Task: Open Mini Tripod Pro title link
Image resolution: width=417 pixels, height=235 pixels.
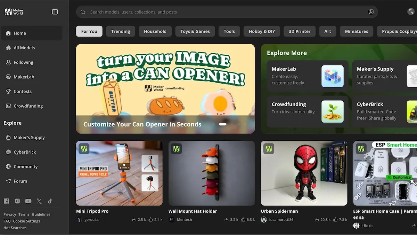Action: click(92, 211)
